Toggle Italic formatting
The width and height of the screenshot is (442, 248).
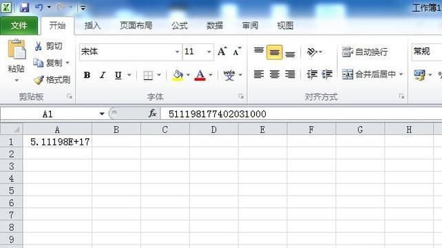[103, 75]
